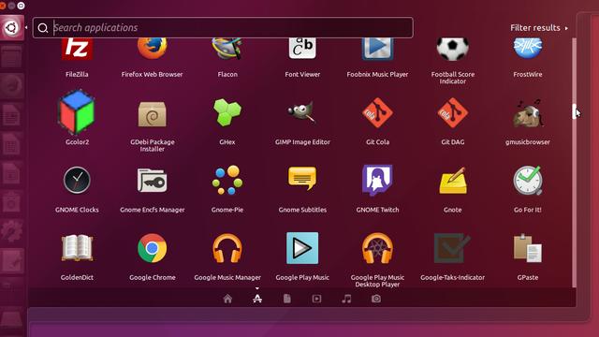This screenshot has height=337, width=599.
Task: Launch FrostWire
Action: point(528,49)
